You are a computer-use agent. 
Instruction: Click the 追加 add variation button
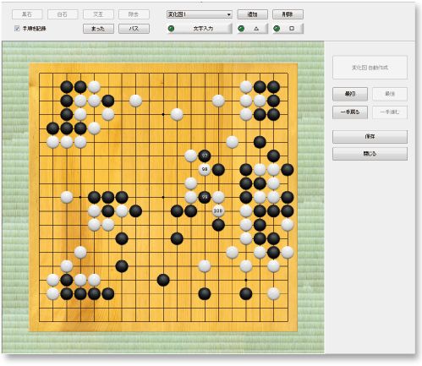252,14
